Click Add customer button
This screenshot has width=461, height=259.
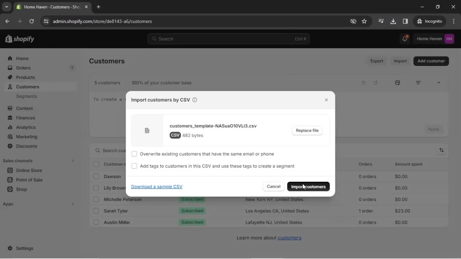point(431,61)
